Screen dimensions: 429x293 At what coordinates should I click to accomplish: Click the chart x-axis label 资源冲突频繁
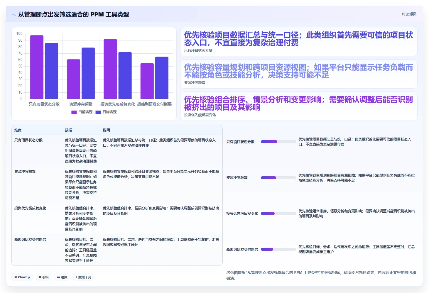[x=81, y=104]
